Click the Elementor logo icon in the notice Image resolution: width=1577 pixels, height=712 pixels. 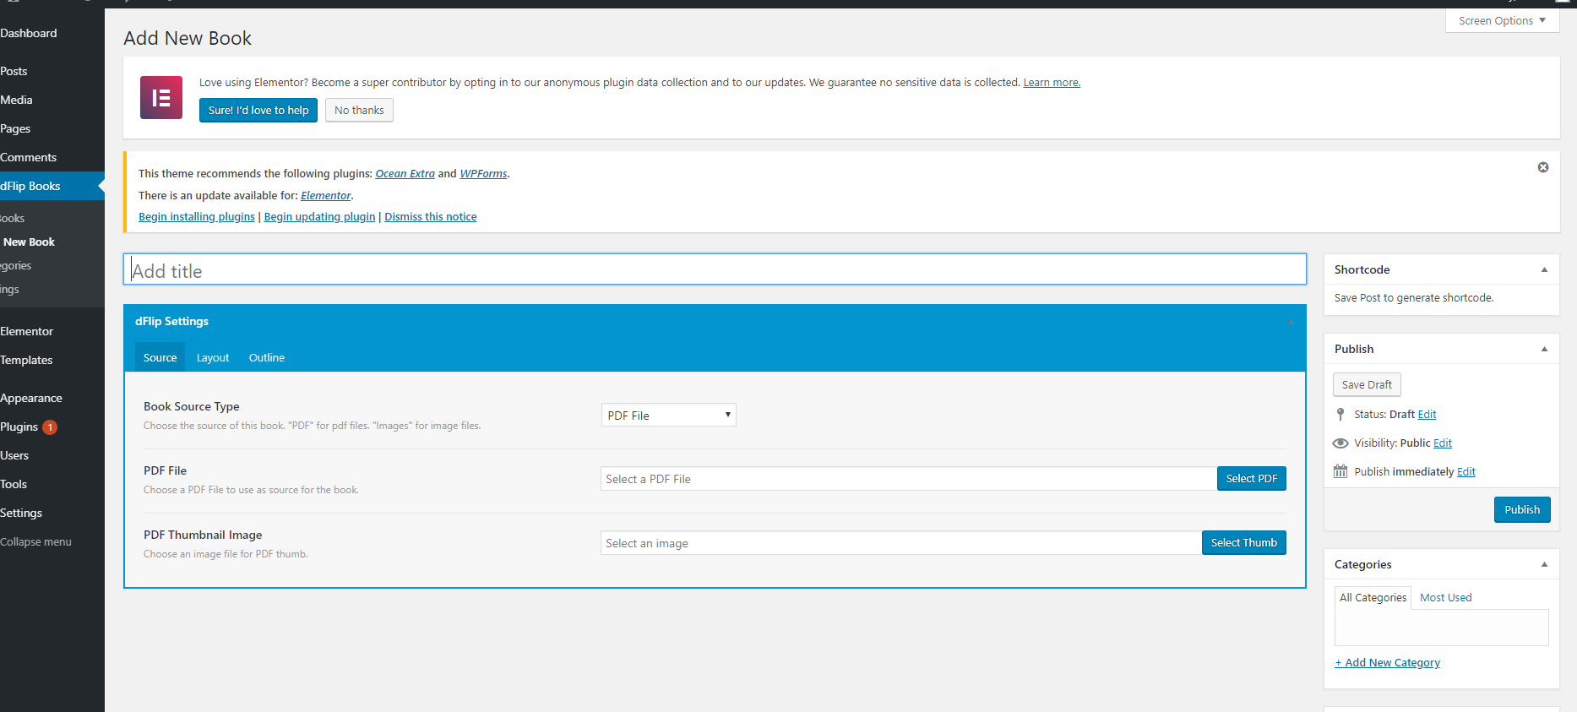point(161,97)
